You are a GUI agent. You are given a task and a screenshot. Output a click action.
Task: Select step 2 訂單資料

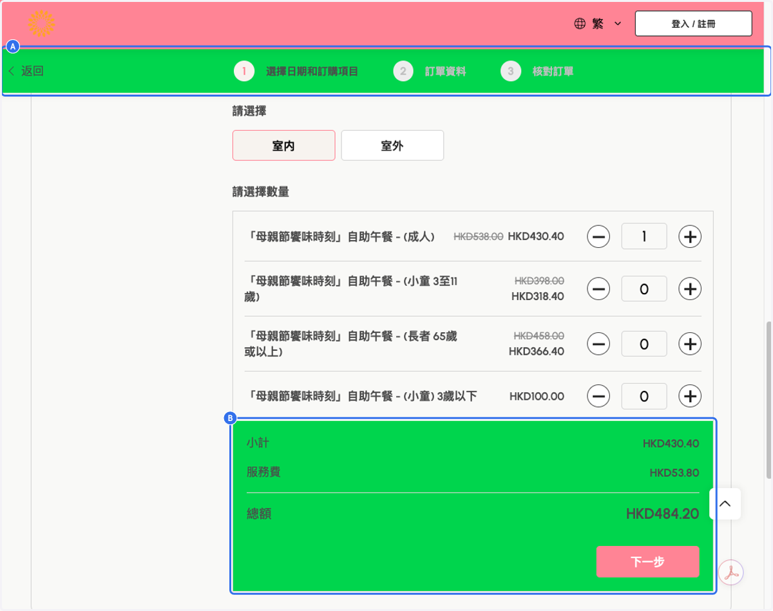(430, 71)
